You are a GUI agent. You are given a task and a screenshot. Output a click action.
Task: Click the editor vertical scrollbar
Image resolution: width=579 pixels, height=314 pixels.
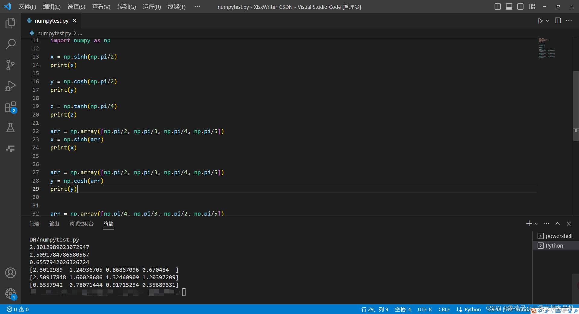coord(575,106)
